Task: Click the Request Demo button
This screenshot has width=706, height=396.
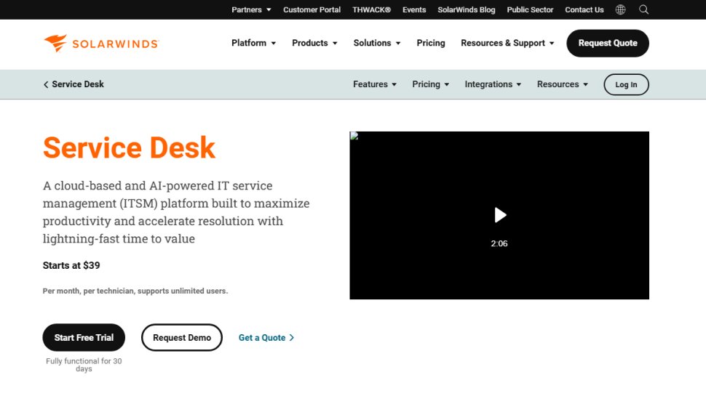Action: pyautogui.click(x=182, y=338)
